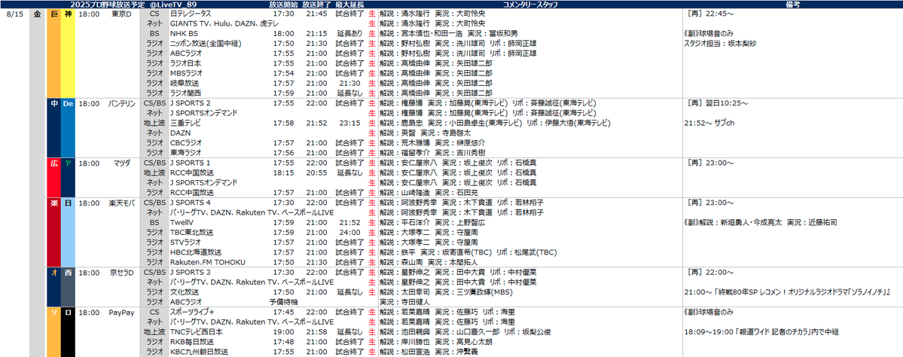Click the venue cell 'バンテリン'
This screenshot has width=903, height=357.
coord(121,104)
